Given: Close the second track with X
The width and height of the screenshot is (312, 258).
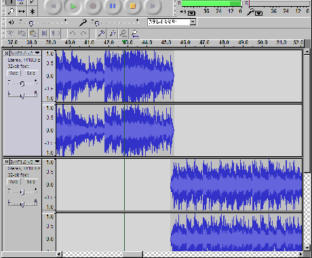Looking at the screenshot, I should click(7, 162).
